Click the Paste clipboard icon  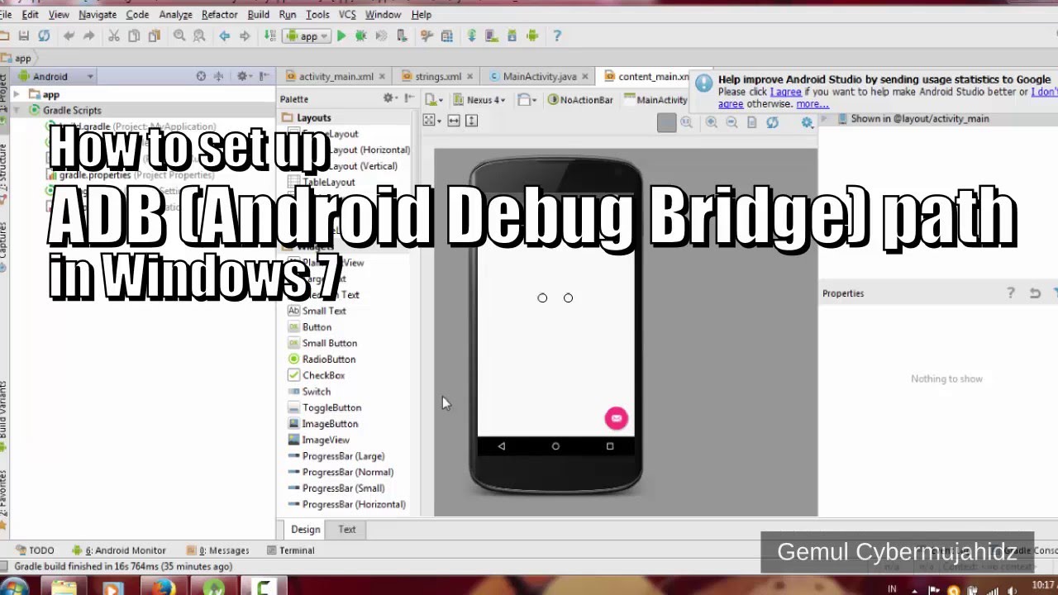pyautogui.click(x=154, y=36)
